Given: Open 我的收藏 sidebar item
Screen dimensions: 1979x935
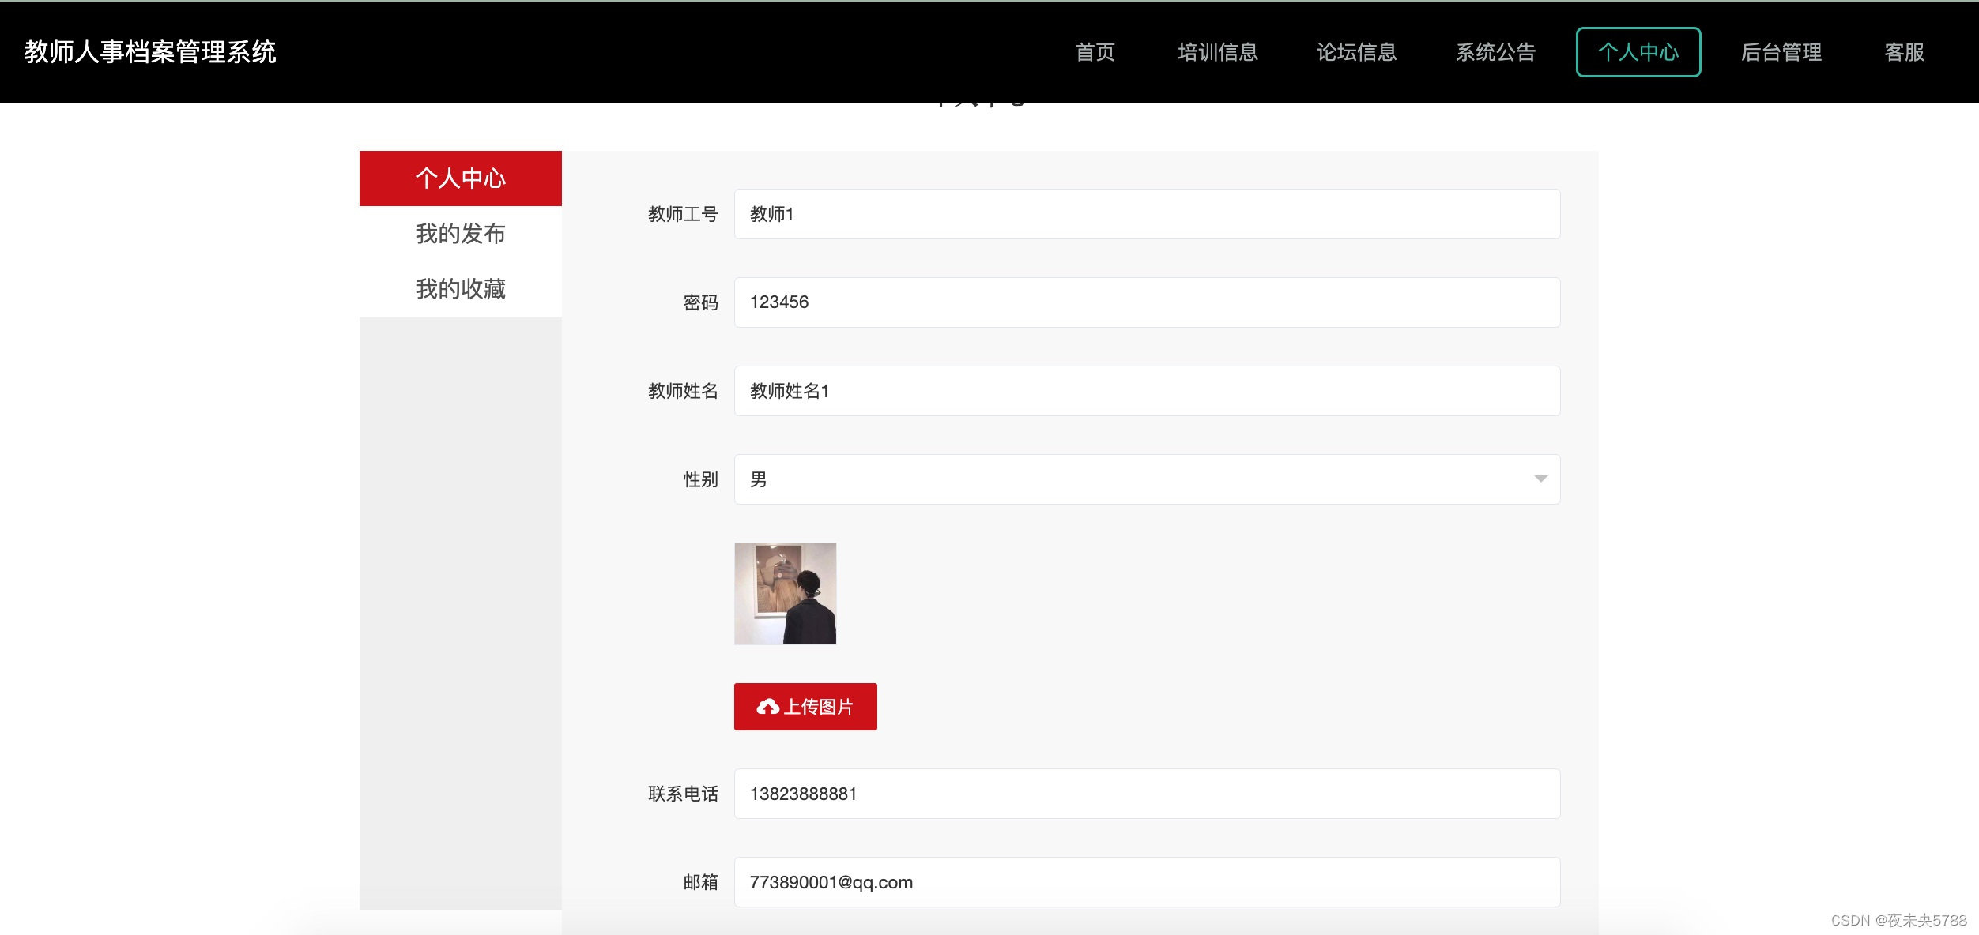Looking at the screenshot, I should click(460, 289).
